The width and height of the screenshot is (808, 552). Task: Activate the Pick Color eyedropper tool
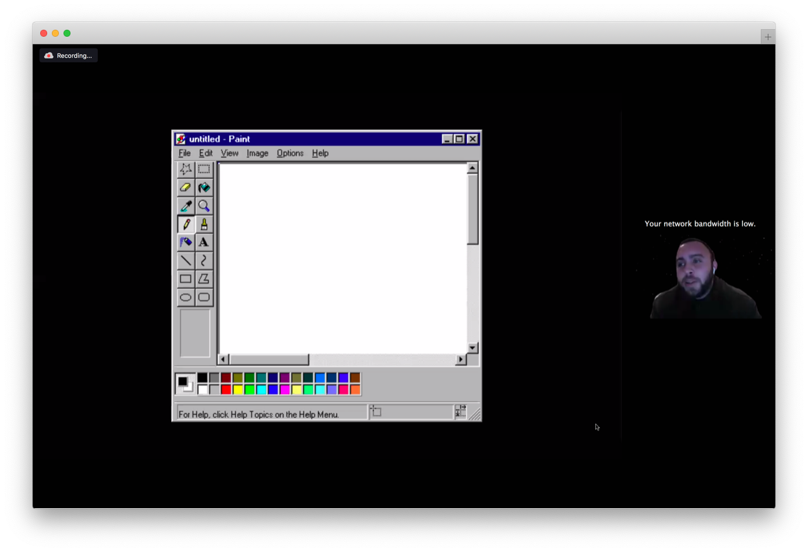click(x=186, y=206)
